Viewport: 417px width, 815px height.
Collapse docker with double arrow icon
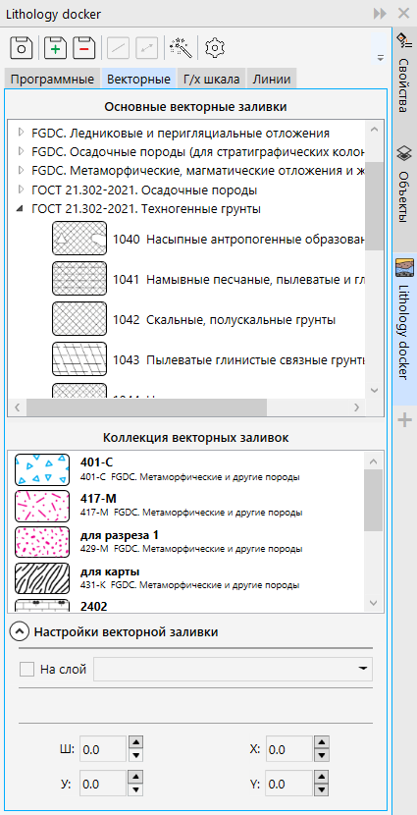point(380,14)
